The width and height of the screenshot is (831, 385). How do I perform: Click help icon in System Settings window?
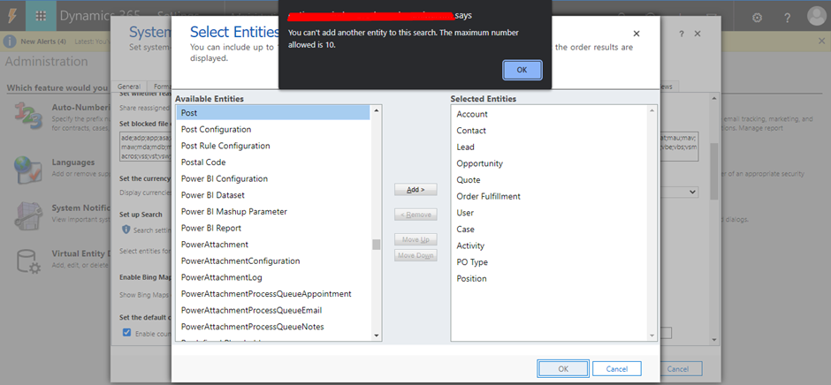click(682, 34)
